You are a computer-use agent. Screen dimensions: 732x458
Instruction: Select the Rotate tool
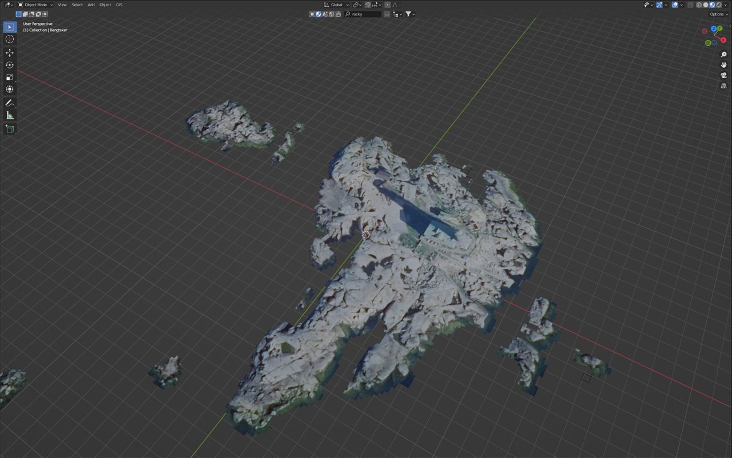(x=10, y=65)
